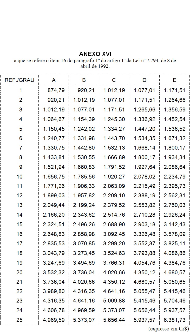Click the ANEXO XVI title
This screenshot has width=190, height=332.
point(95,54)
